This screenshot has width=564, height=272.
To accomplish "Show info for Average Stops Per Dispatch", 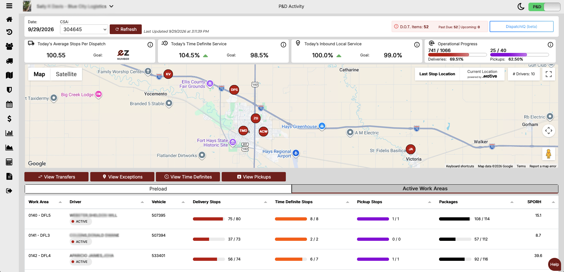I will 150,45.
